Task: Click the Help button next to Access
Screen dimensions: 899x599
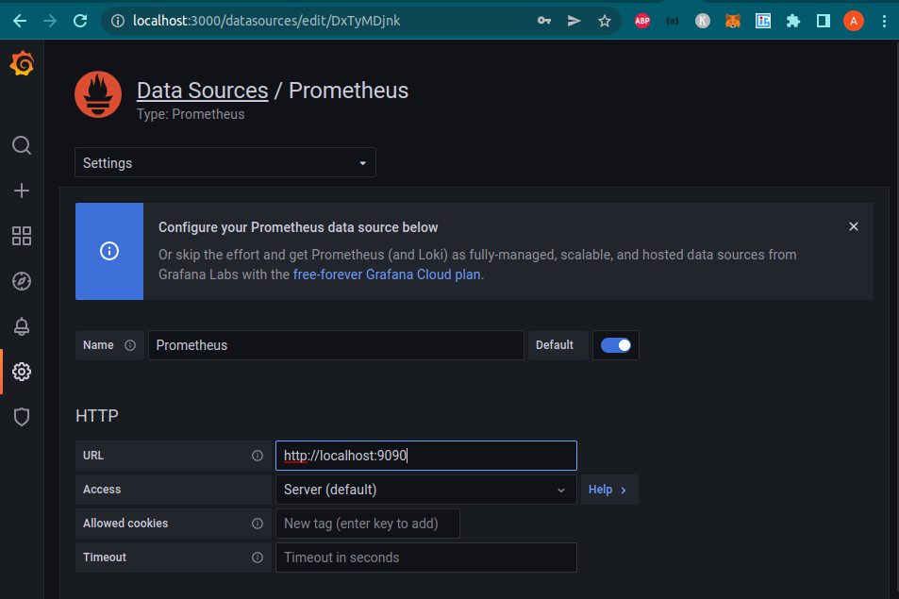Action: pos(608,490)
